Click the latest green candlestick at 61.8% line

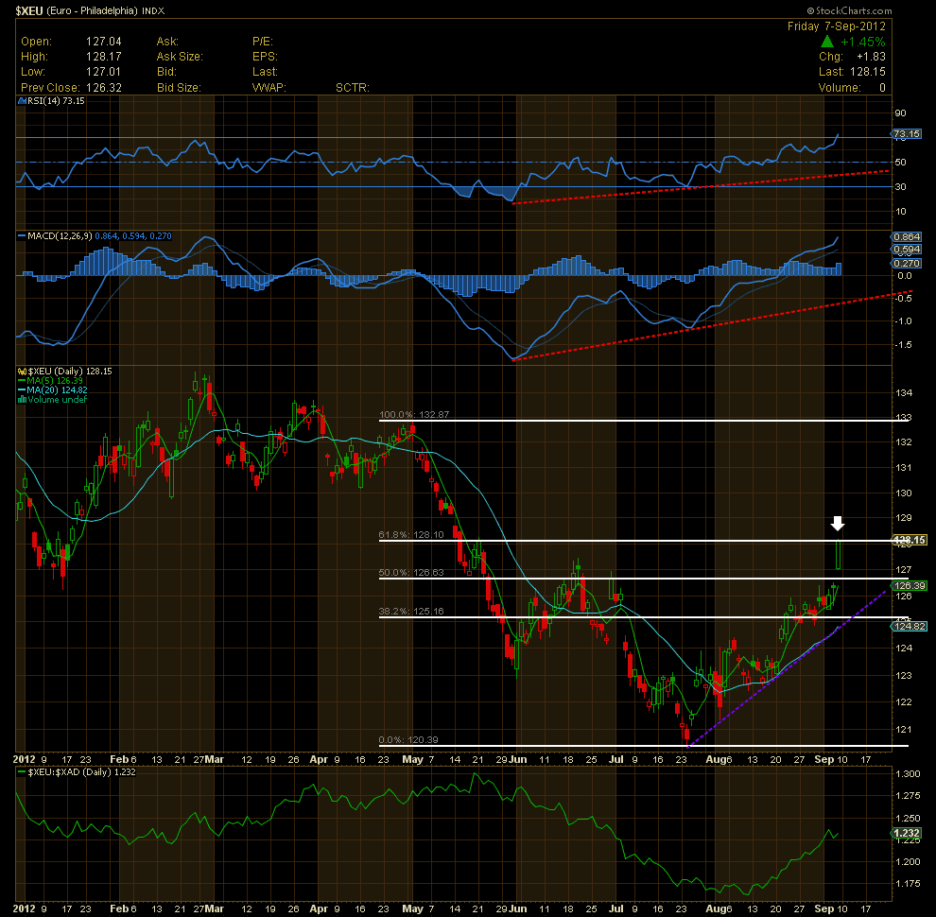point(838,554)
